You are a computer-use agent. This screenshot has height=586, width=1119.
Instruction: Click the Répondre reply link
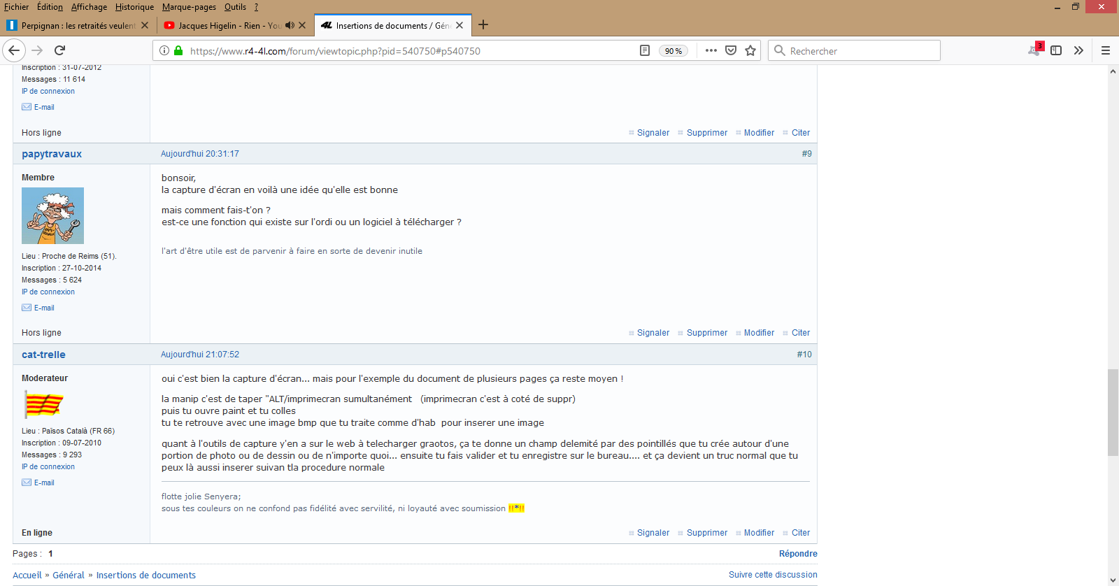point(798,554)
